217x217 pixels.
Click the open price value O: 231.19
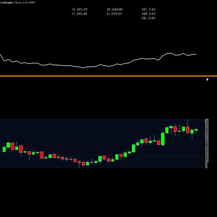coord(80,10)
